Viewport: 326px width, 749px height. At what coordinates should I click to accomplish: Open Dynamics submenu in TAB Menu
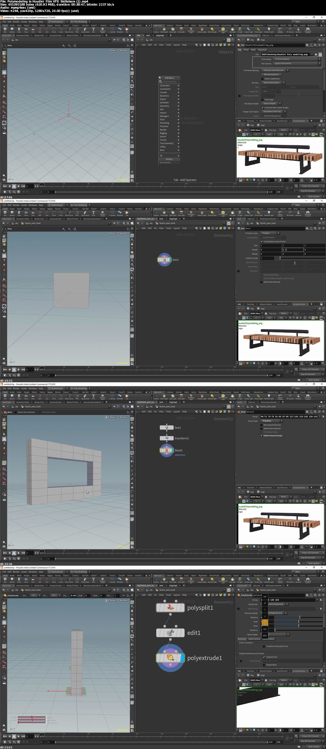pyautogui.click(x=169, y=96)
